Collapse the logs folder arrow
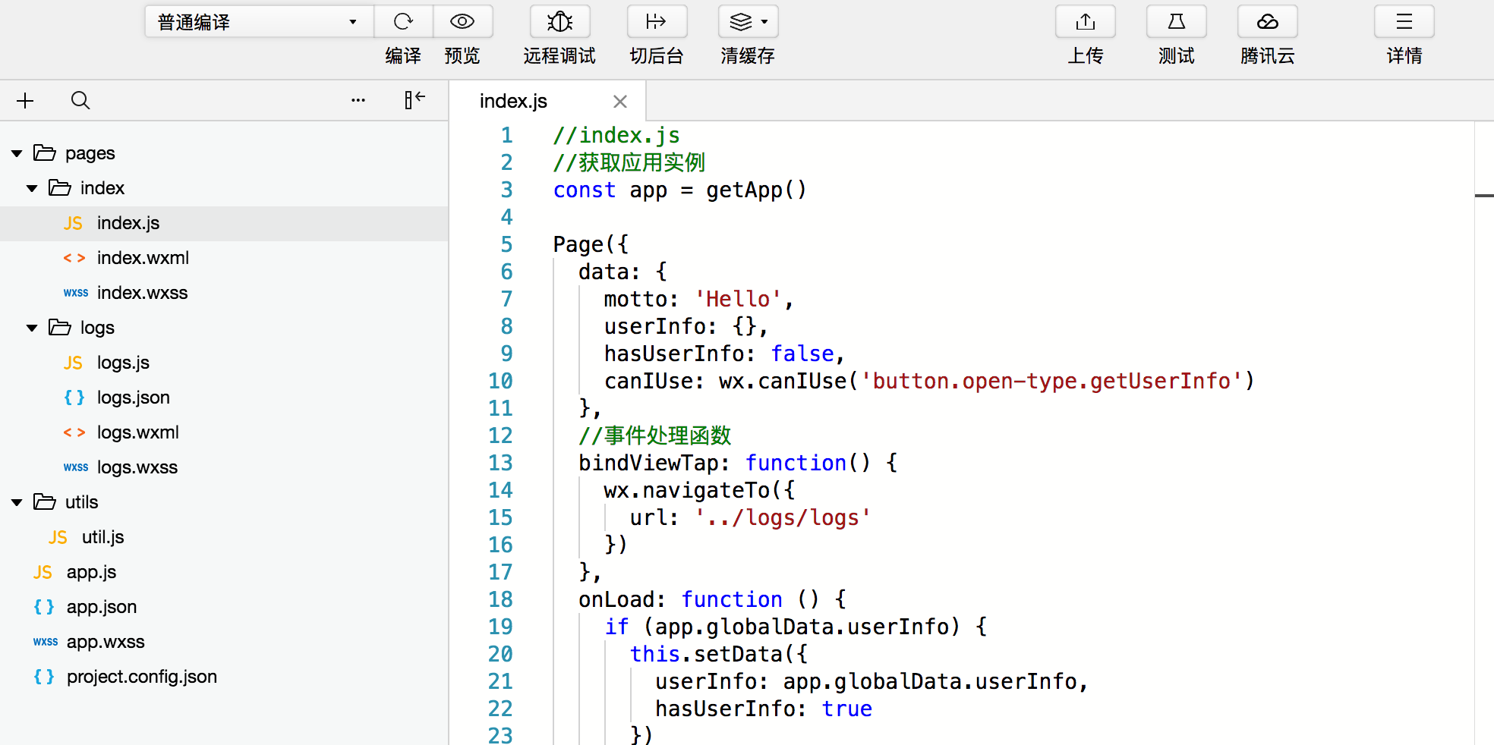The width and height of the screenshot is (1494, 745). (32, 328)
